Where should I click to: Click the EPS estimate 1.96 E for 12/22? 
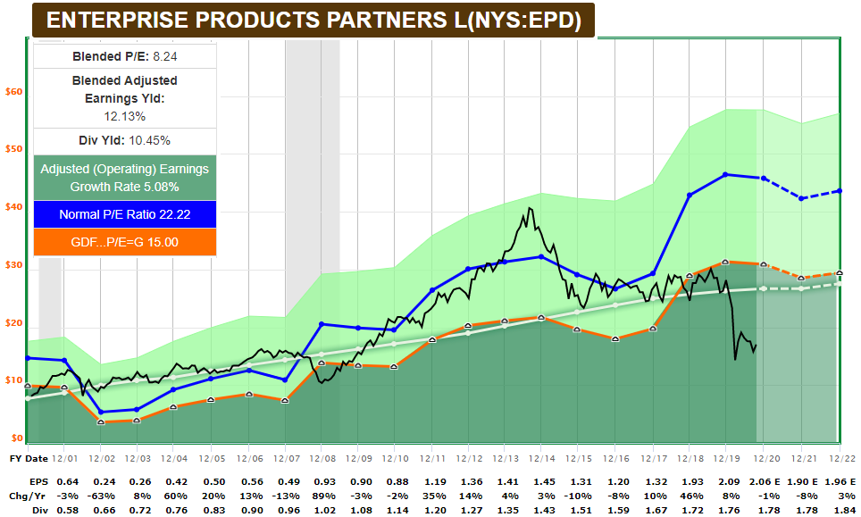pyautogui.click(x=840, y=482)
